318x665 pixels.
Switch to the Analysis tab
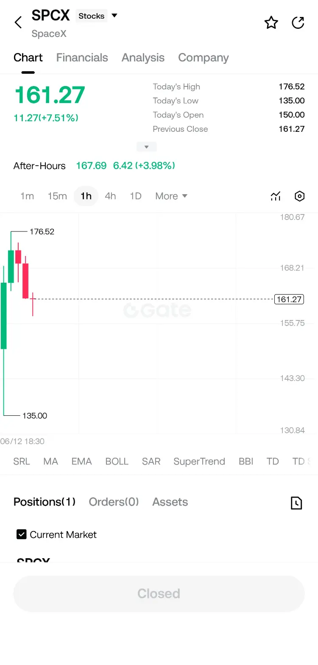pos(143,58)
